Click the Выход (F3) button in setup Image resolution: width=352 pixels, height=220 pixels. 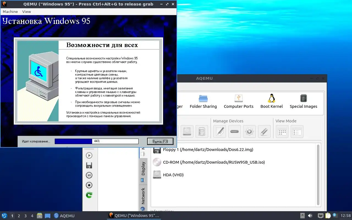160,141
